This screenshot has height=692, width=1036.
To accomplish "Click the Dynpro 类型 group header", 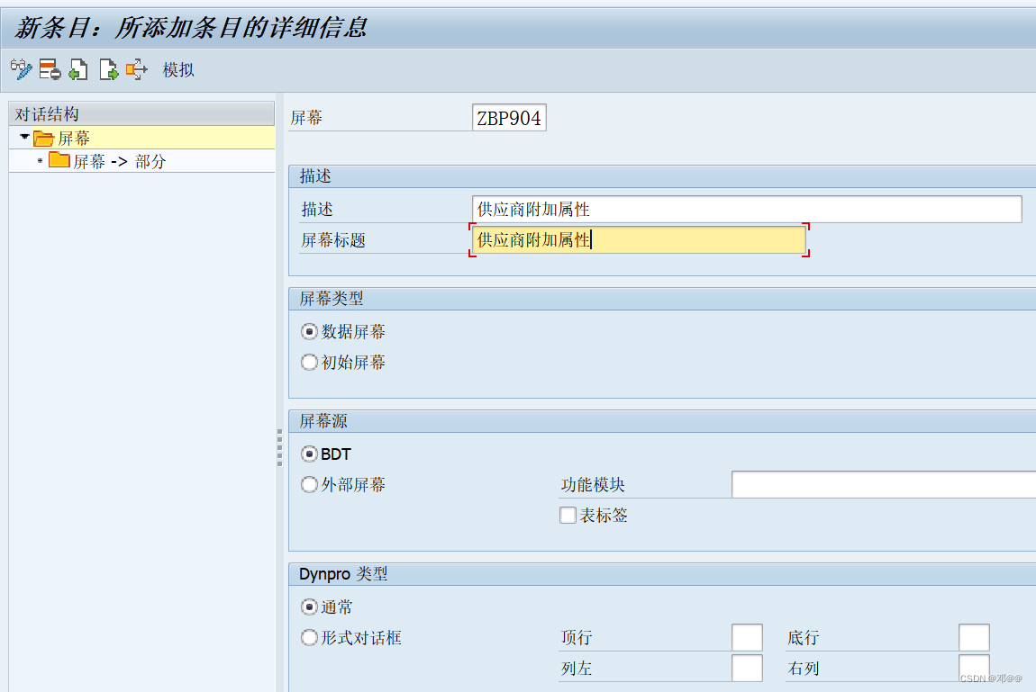I will (662, 574).
